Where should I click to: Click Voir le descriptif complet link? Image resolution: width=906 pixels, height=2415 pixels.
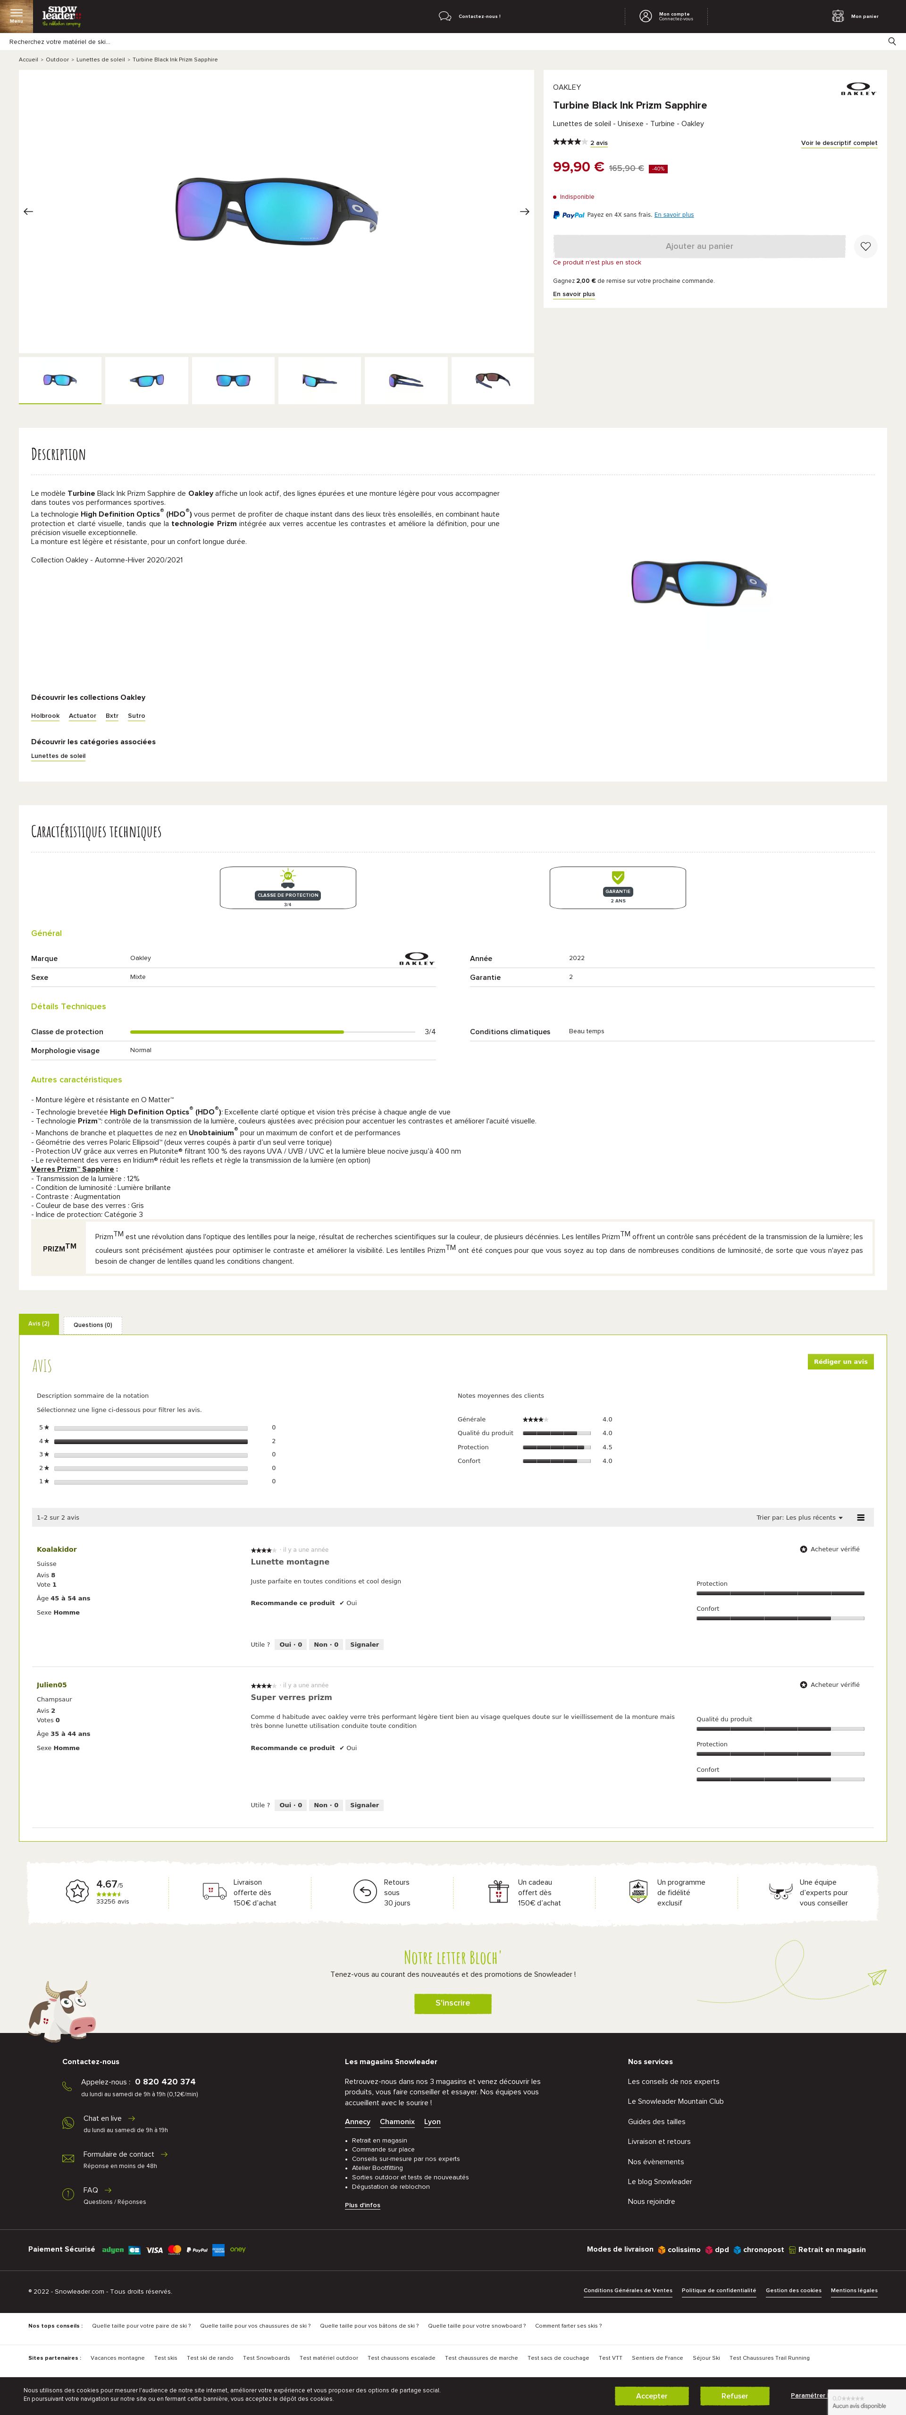pos(839,144)
